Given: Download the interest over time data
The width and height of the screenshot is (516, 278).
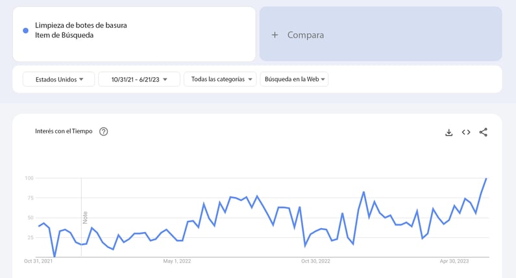Looking at the screenshot, I should (x=448, y=132).
